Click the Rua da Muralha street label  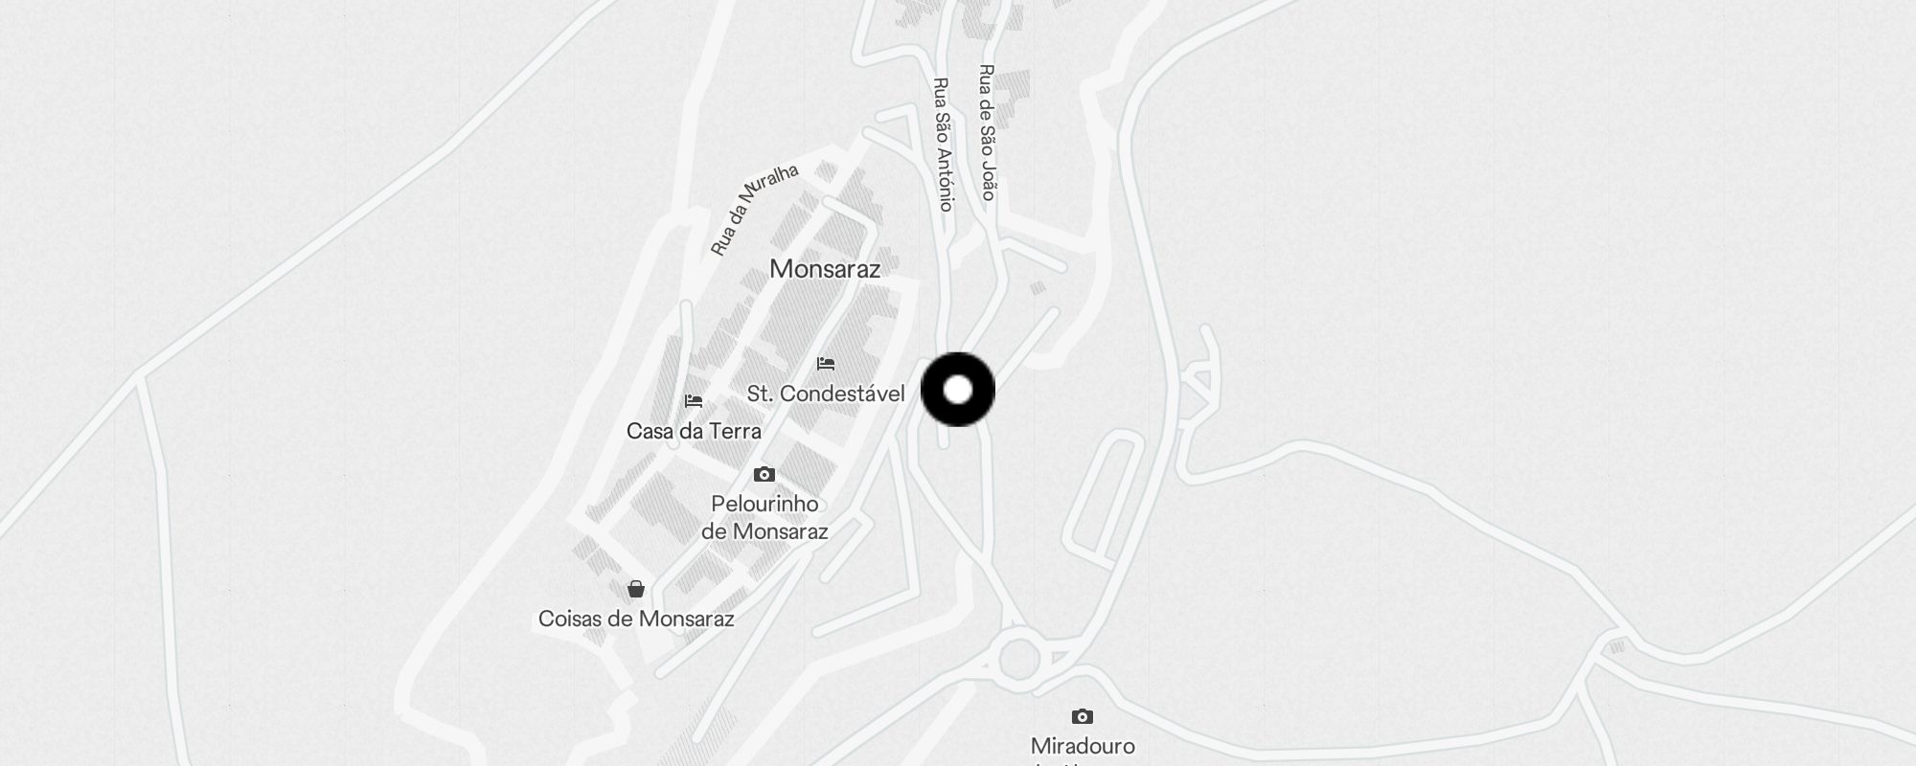(x=754, y=210)
